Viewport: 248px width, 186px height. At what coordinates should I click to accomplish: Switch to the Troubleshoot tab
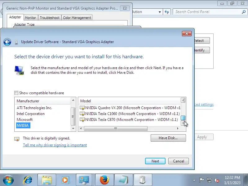pos(50,18)
